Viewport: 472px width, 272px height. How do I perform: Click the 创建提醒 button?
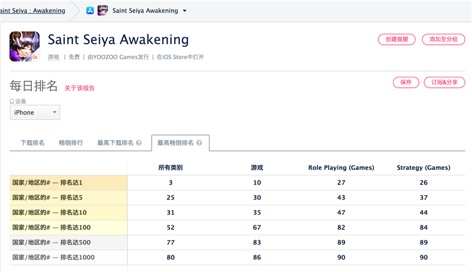point(396,40)
